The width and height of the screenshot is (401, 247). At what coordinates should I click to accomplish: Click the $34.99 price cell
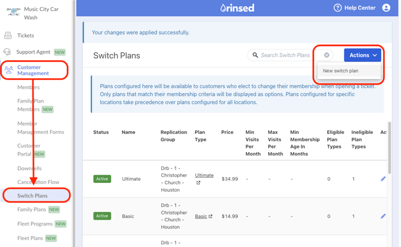tap(230, 179)
